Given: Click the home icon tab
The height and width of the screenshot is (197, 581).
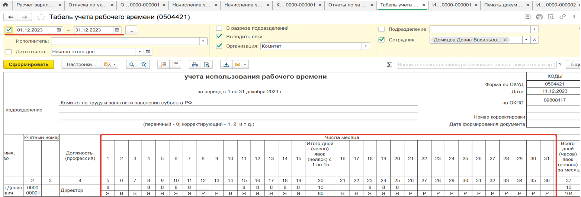Looking at the screenshot, I should coord(6,5).
